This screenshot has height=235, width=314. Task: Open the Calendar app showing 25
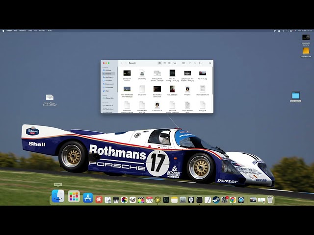pyautogui.click(x=149, y=200)
